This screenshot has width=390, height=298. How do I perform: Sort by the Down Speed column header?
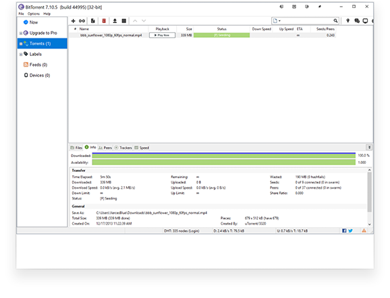(261, 29)
